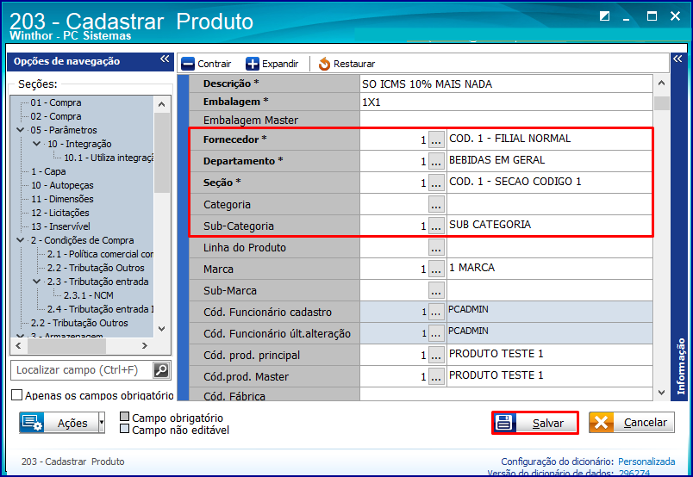This screenshot has width=693, height=477.
Task: Open Seção lookup ellipsis button
Action: click(x=436, y=183)
